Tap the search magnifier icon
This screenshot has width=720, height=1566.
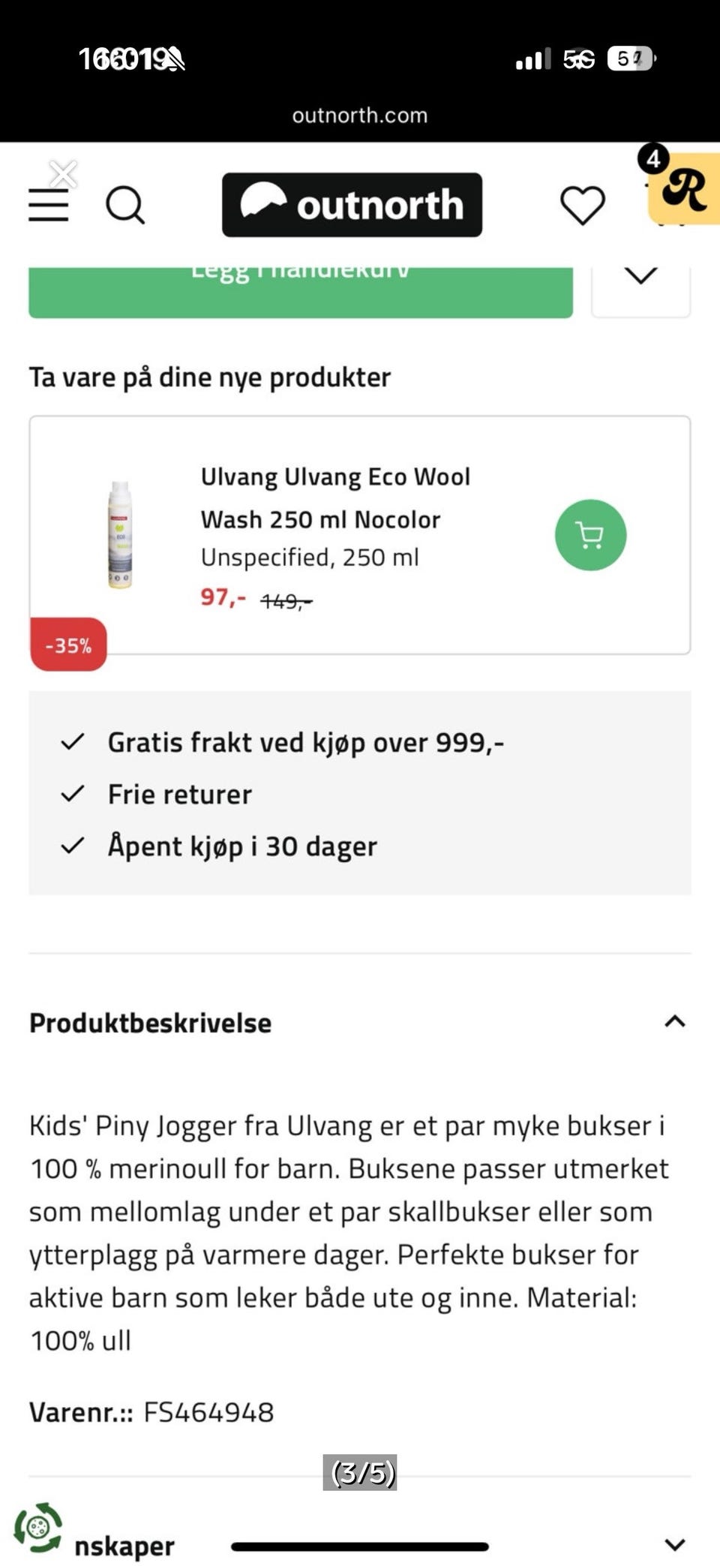tap(124, 205)
